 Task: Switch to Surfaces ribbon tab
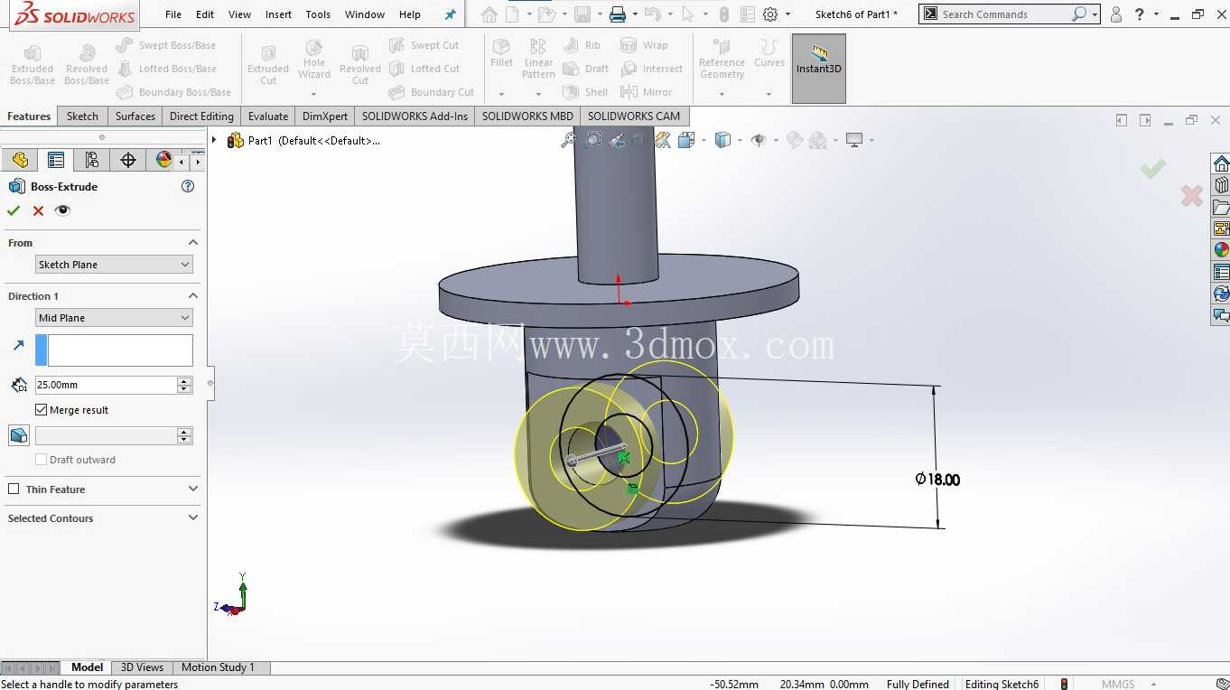pyautogui.click(x=135, y=116)
